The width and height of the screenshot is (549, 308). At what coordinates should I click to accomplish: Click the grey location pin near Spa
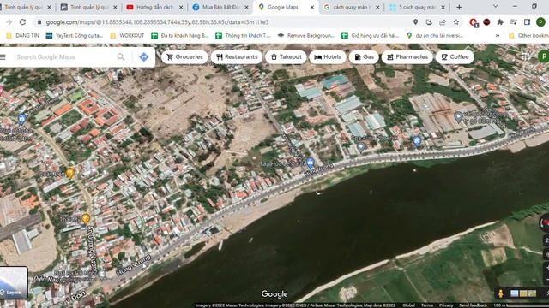coord(360,147)
